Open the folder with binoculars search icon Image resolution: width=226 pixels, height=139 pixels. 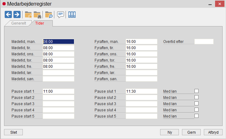[37, 15]
